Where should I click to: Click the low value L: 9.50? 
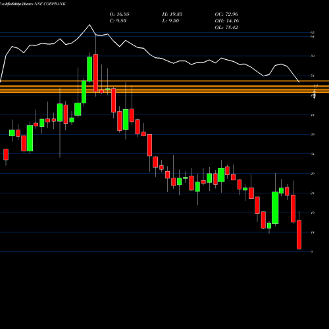pyautogui.click(x=170, y=21)
